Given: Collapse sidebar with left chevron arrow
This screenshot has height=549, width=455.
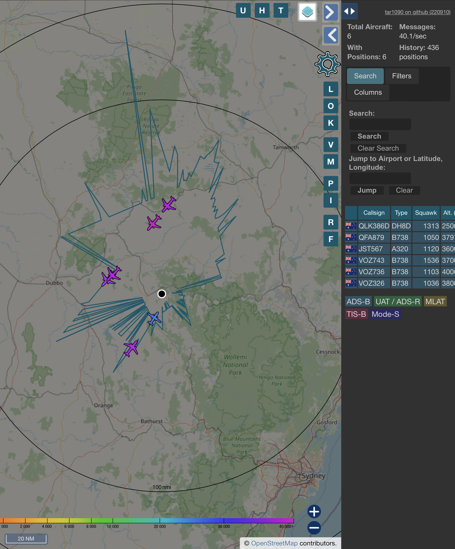Looking at the screenshot, I should (330, 35).
